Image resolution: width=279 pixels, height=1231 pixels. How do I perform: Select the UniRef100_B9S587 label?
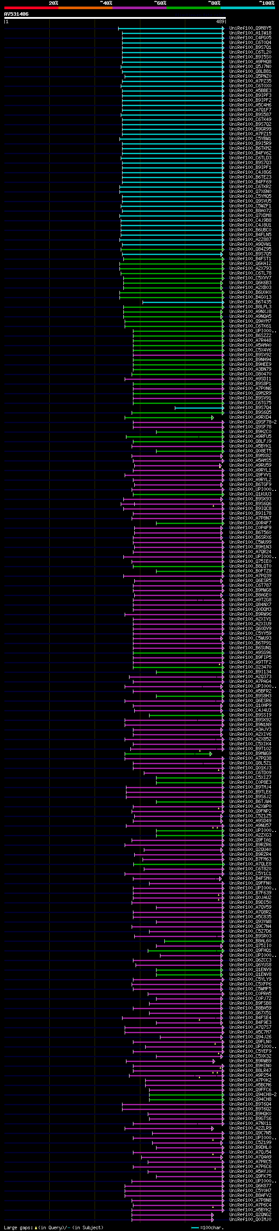pos(250,115)
